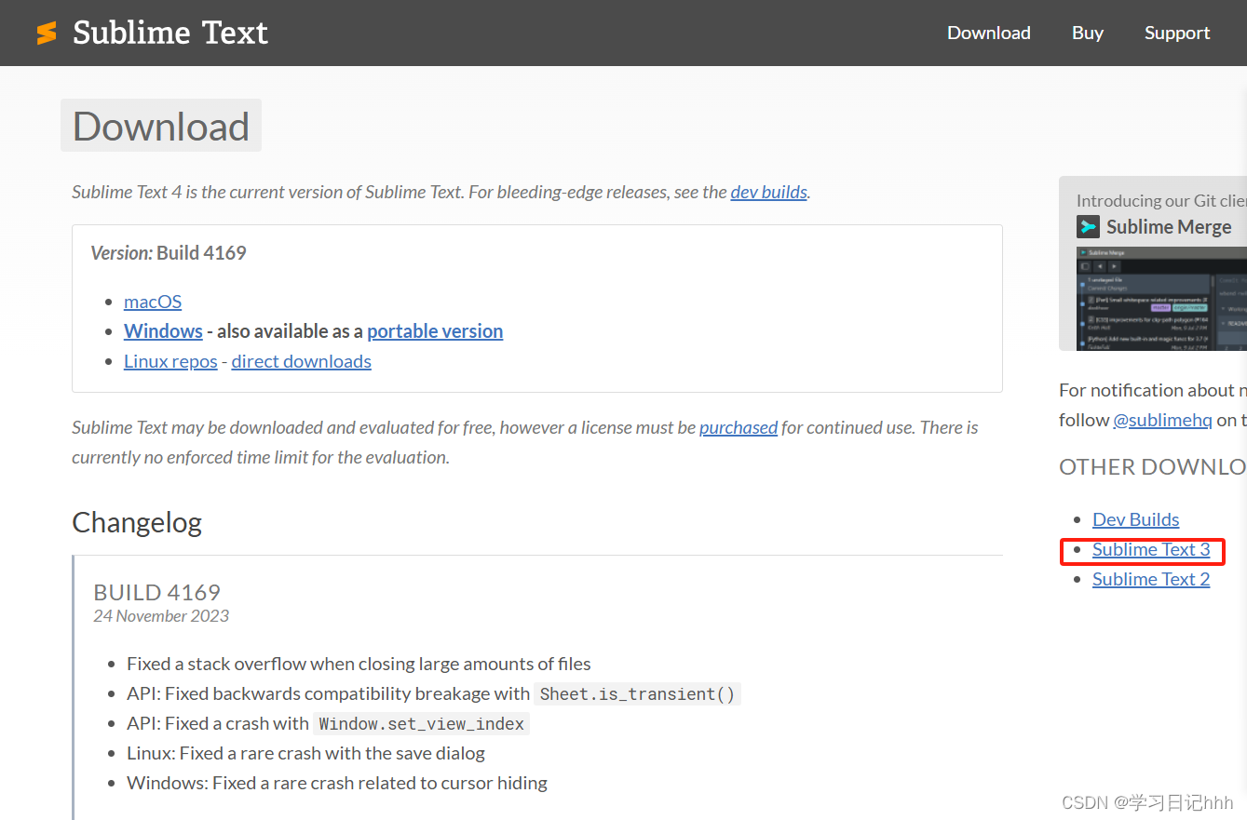Click the Sublime Merge logo icon
1247x820 pixels.
pos(1088,227)
